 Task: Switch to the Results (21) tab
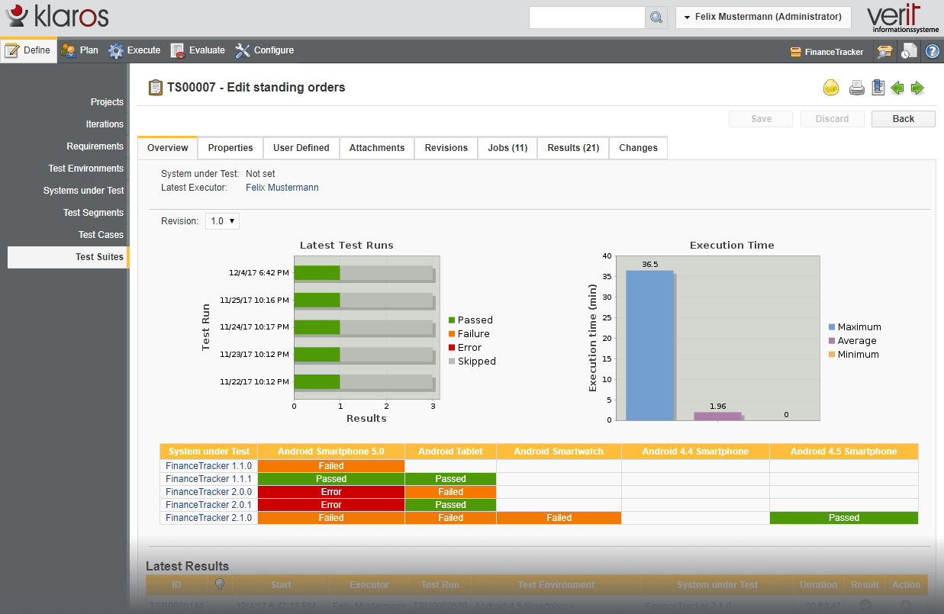[573, 148]
